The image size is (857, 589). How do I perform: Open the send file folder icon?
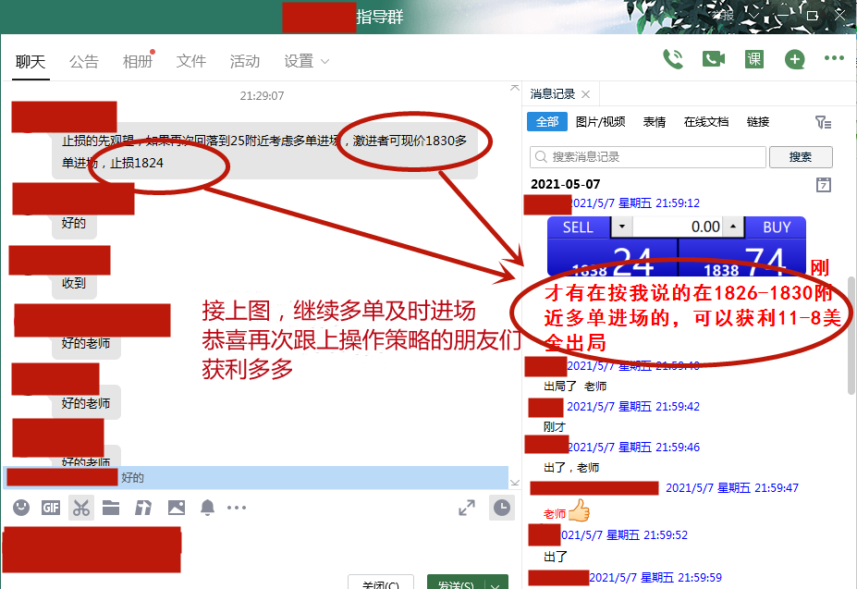point(111,507)
